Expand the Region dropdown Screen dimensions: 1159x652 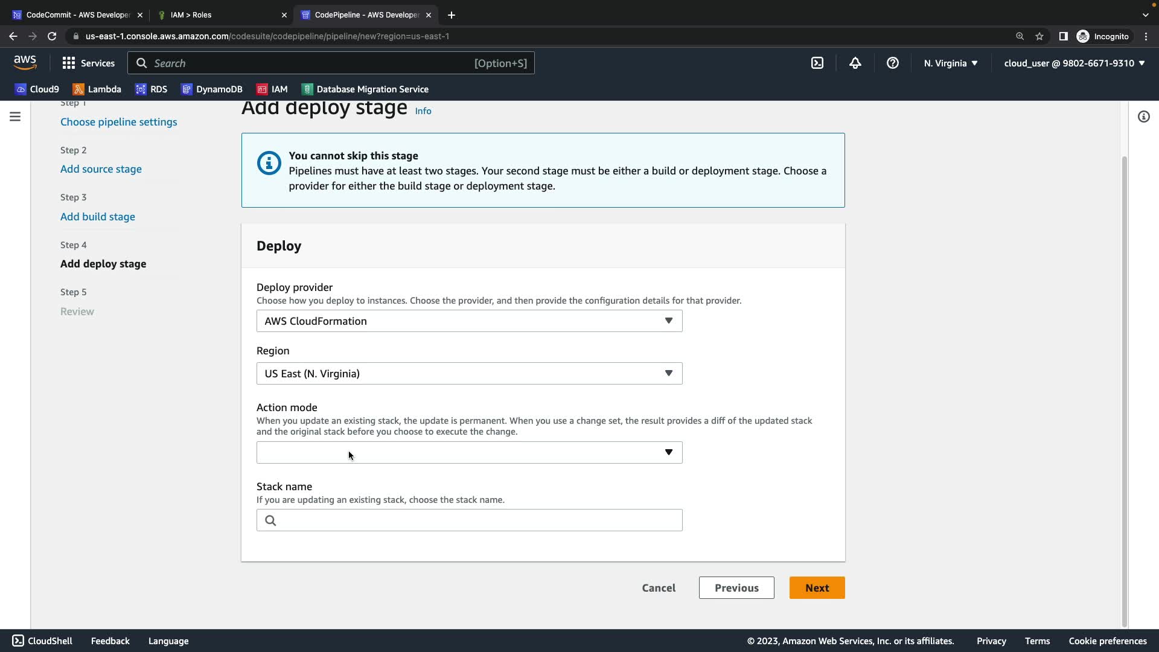point(469,373)
